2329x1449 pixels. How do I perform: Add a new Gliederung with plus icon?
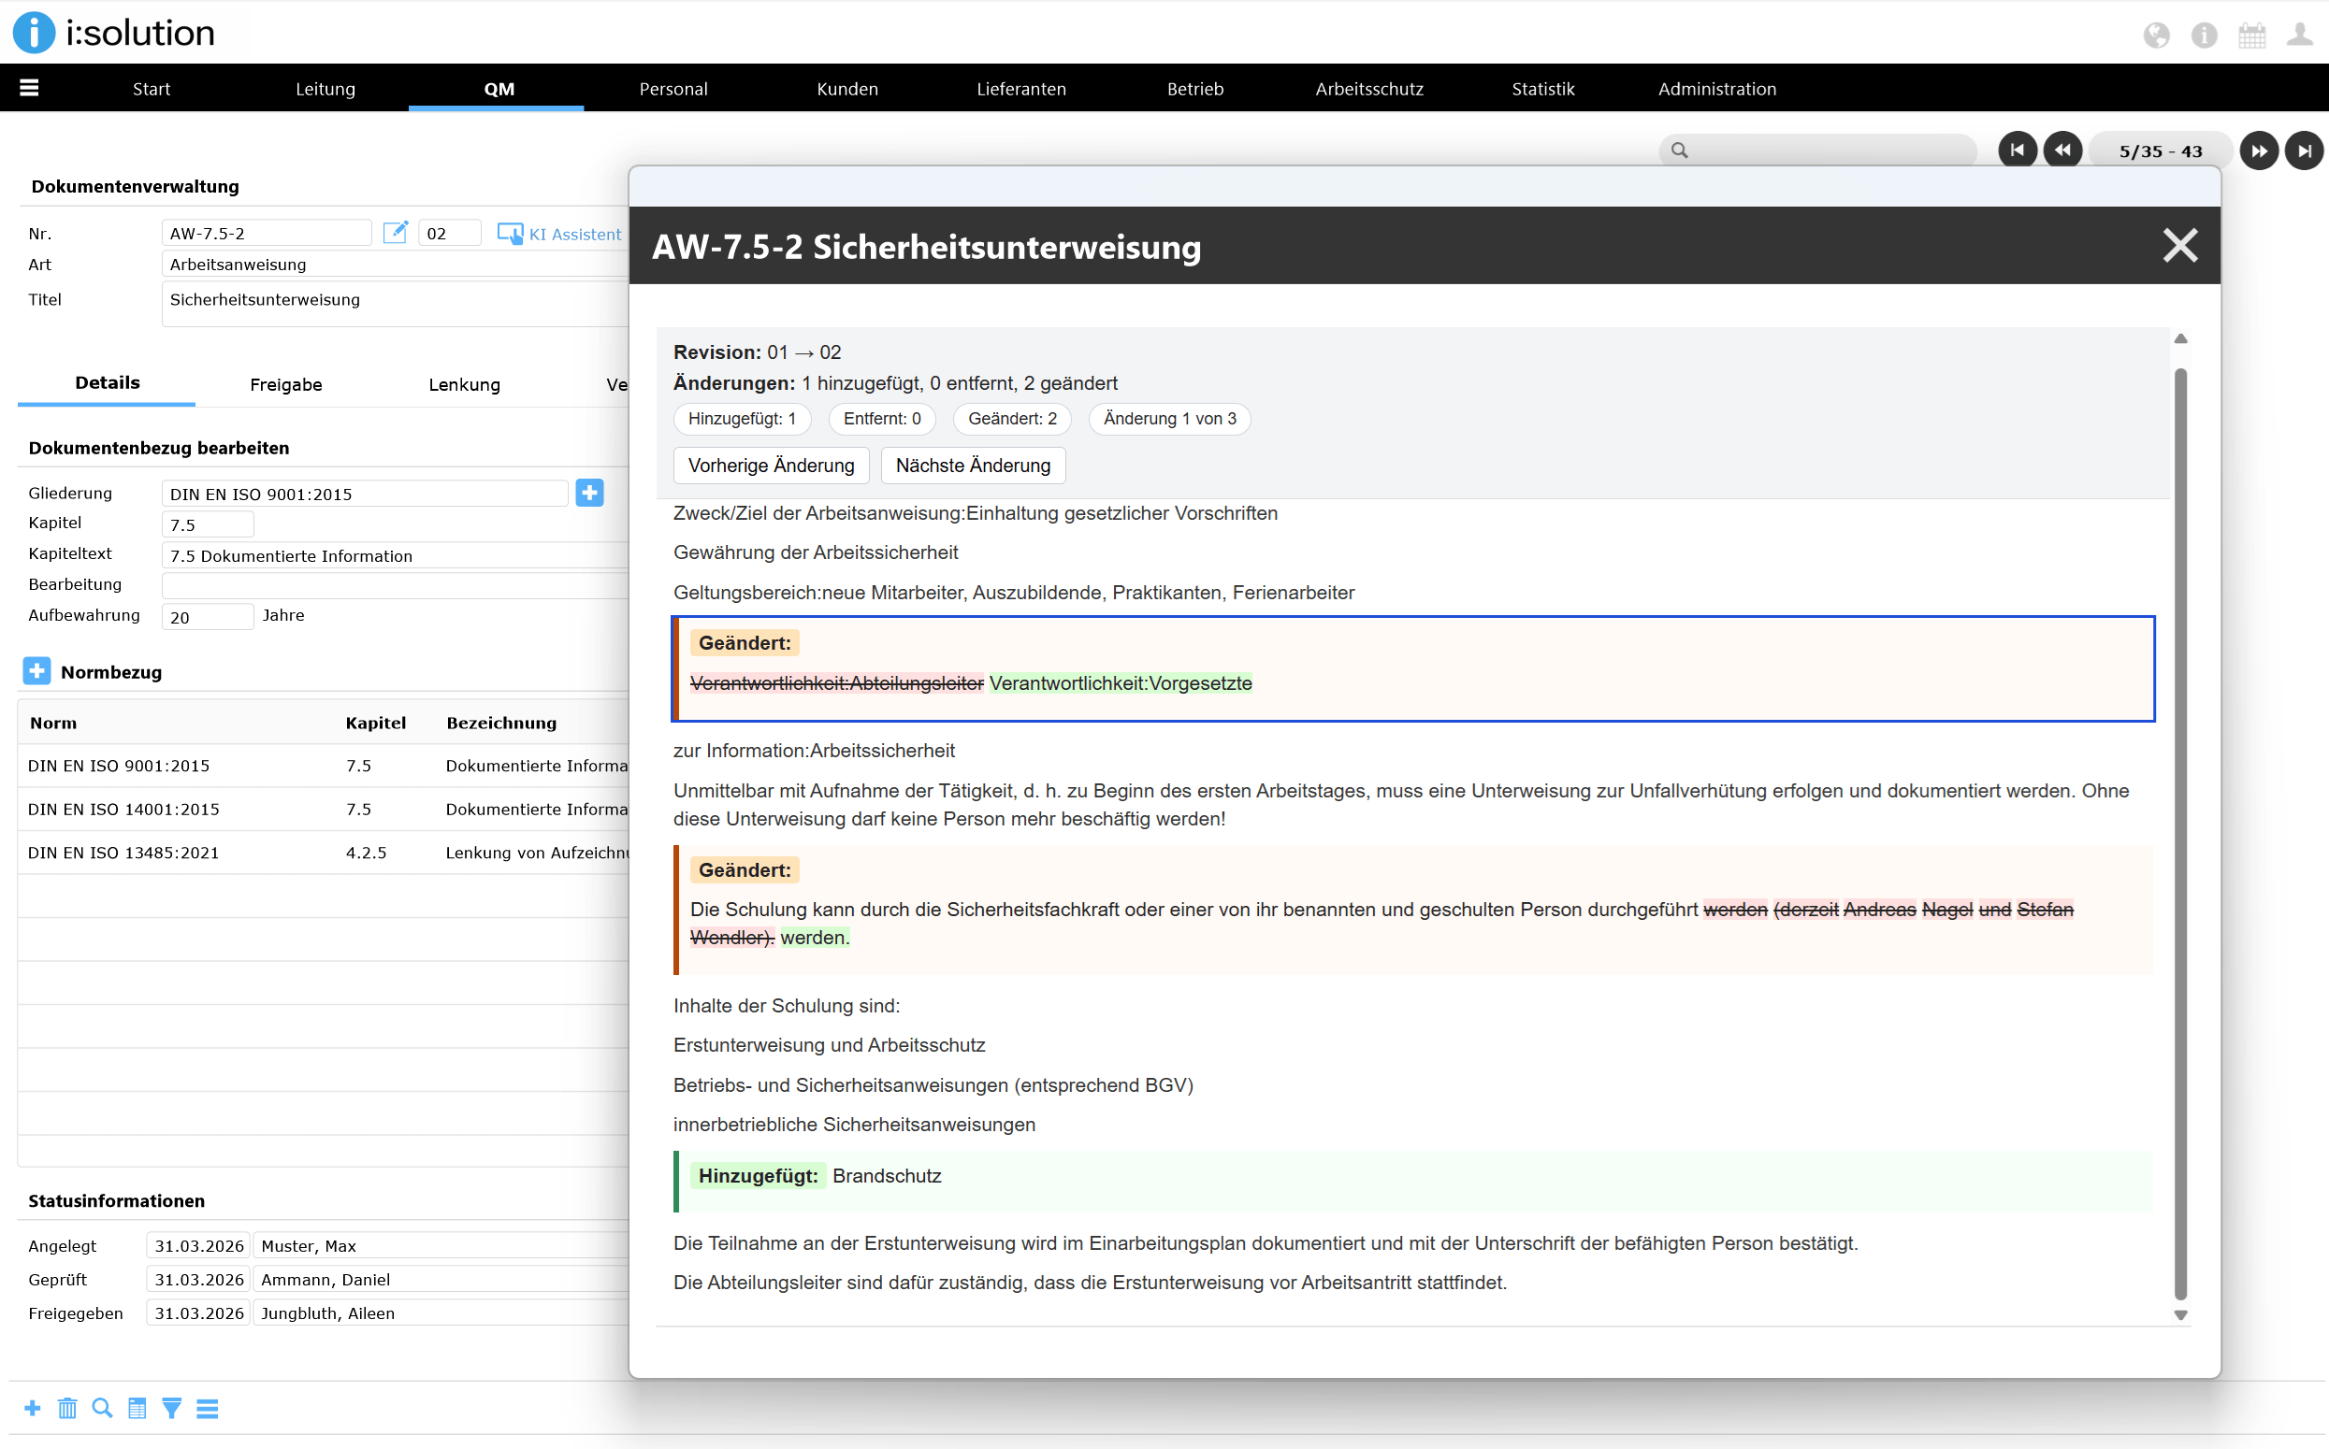589,494
